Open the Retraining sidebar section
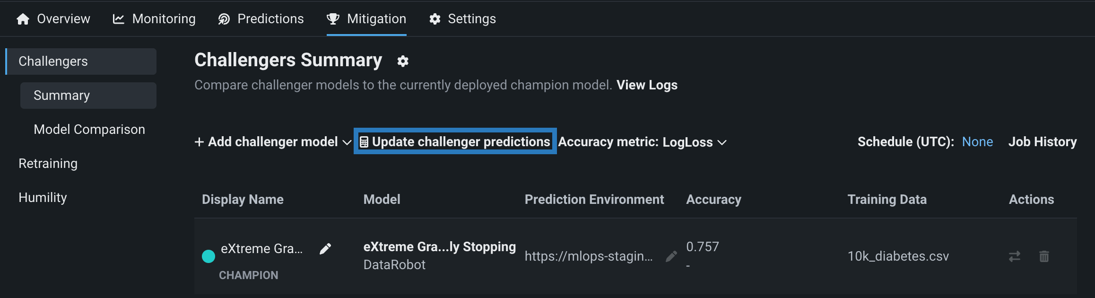Image resolution: width=1095 pixels, height=298 pixels. click(48, 164)
